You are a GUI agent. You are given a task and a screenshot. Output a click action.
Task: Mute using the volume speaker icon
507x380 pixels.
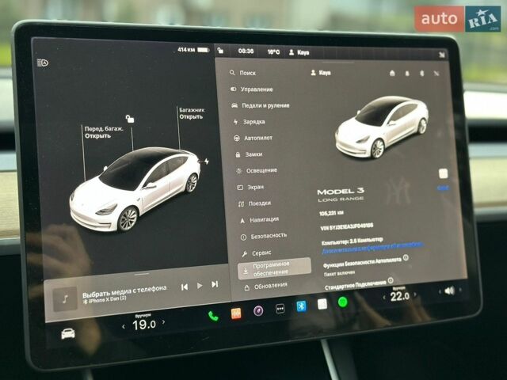[x=449, y=291]
